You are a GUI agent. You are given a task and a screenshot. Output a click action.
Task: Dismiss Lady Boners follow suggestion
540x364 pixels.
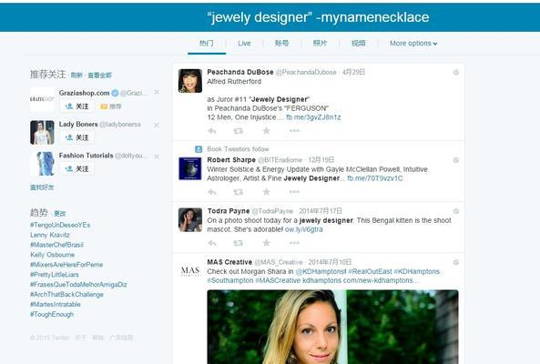tap(157, 126)
